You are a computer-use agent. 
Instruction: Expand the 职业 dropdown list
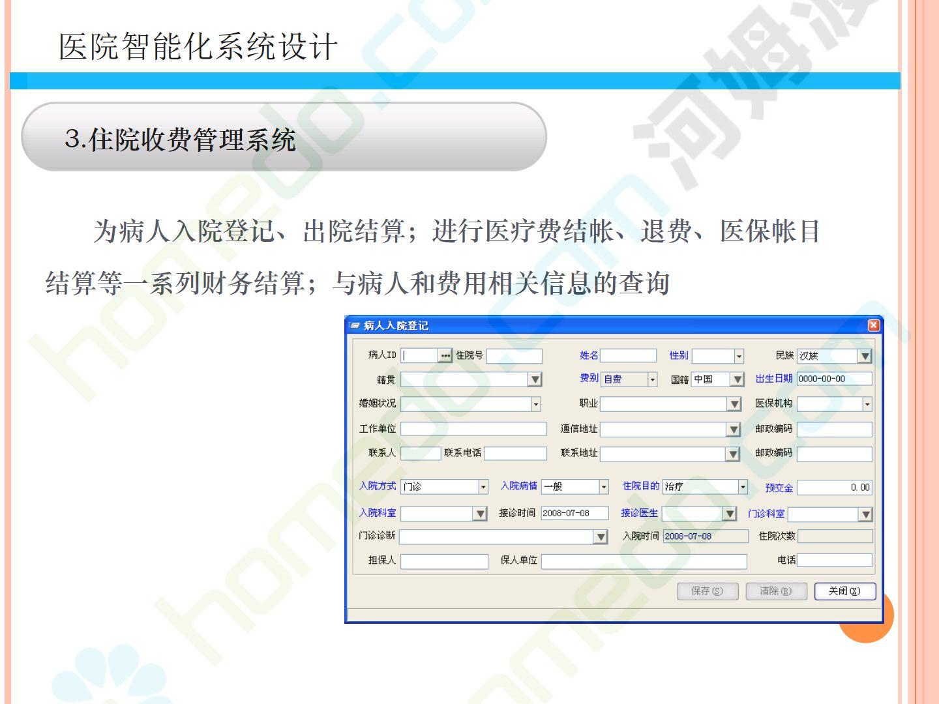734,404
